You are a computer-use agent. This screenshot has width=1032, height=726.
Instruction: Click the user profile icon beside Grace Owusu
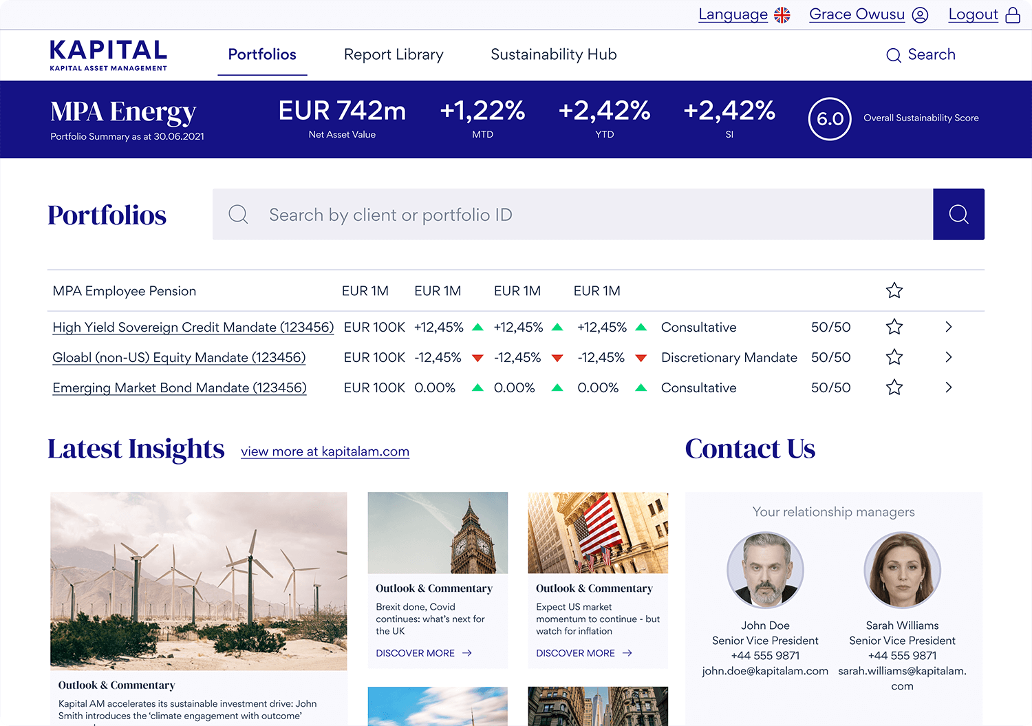tap(920, 15)
